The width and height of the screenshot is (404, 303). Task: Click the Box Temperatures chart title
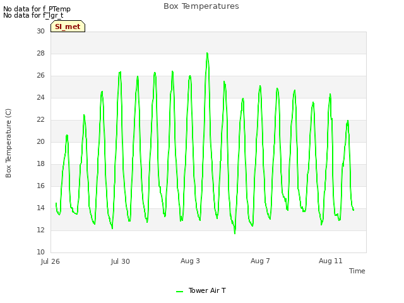tap(201, 6)
